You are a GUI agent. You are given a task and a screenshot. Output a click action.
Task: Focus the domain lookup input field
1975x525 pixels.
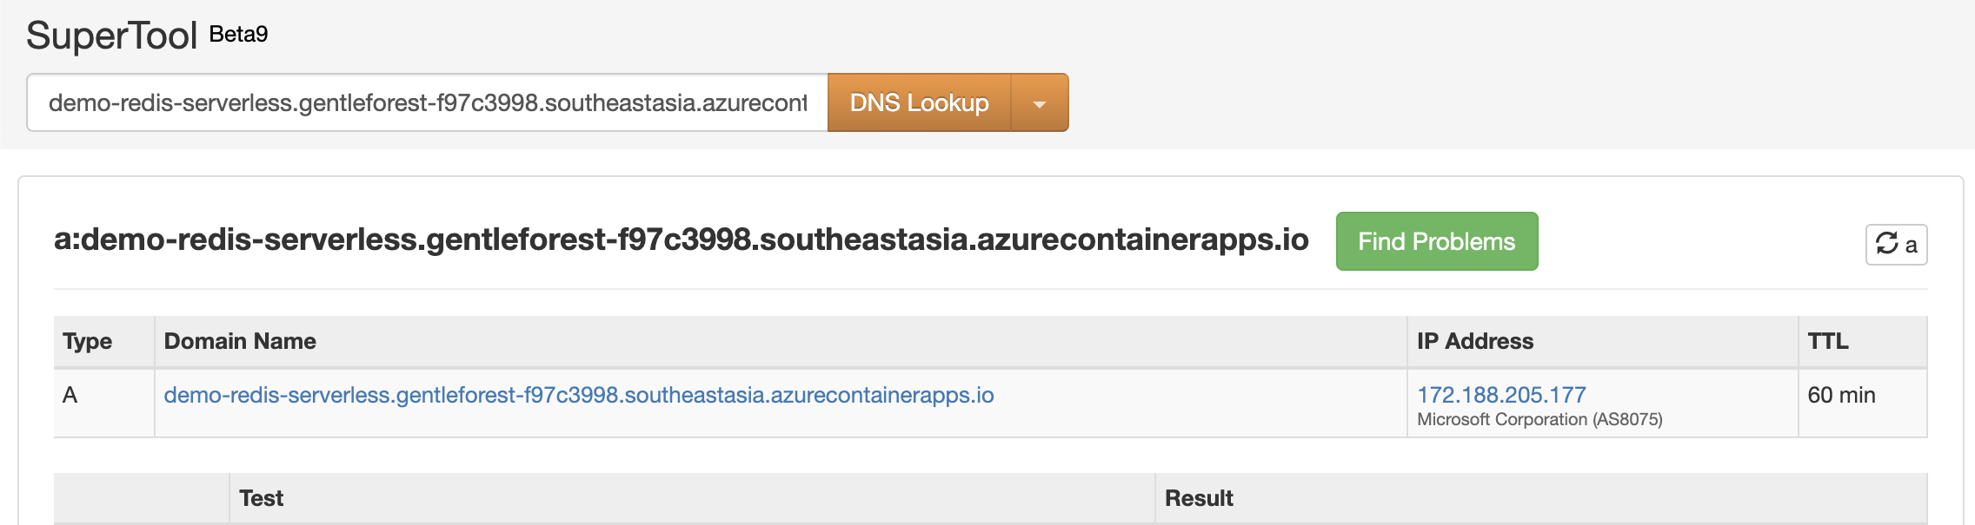point(427,103)
